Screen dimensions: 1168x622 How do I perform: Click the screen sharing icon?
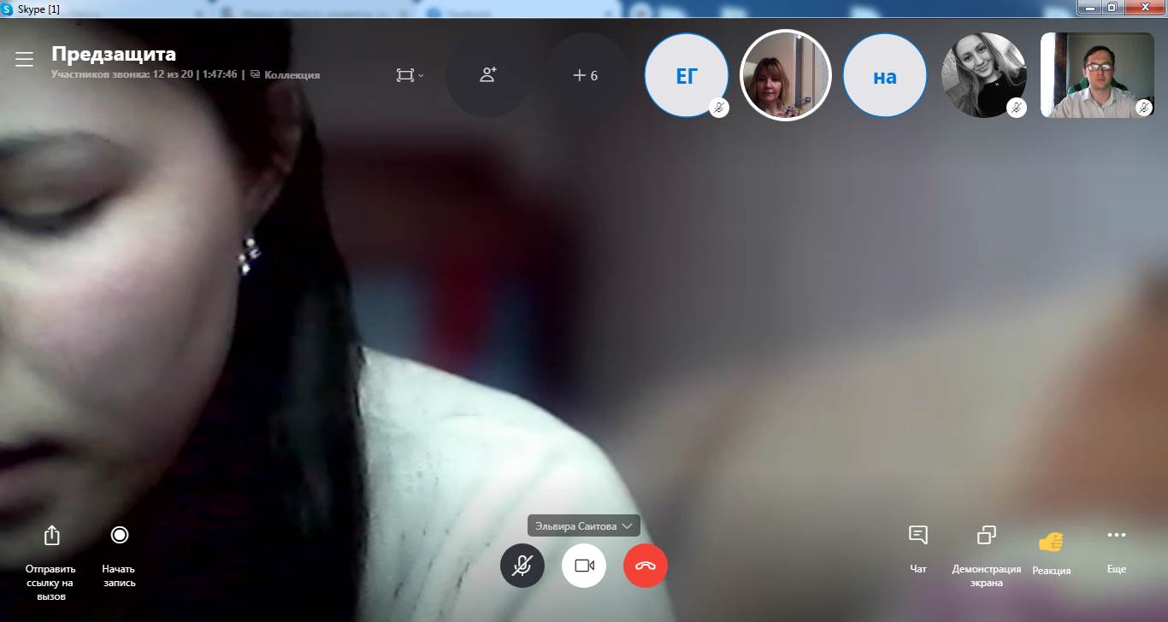(986, 536)
